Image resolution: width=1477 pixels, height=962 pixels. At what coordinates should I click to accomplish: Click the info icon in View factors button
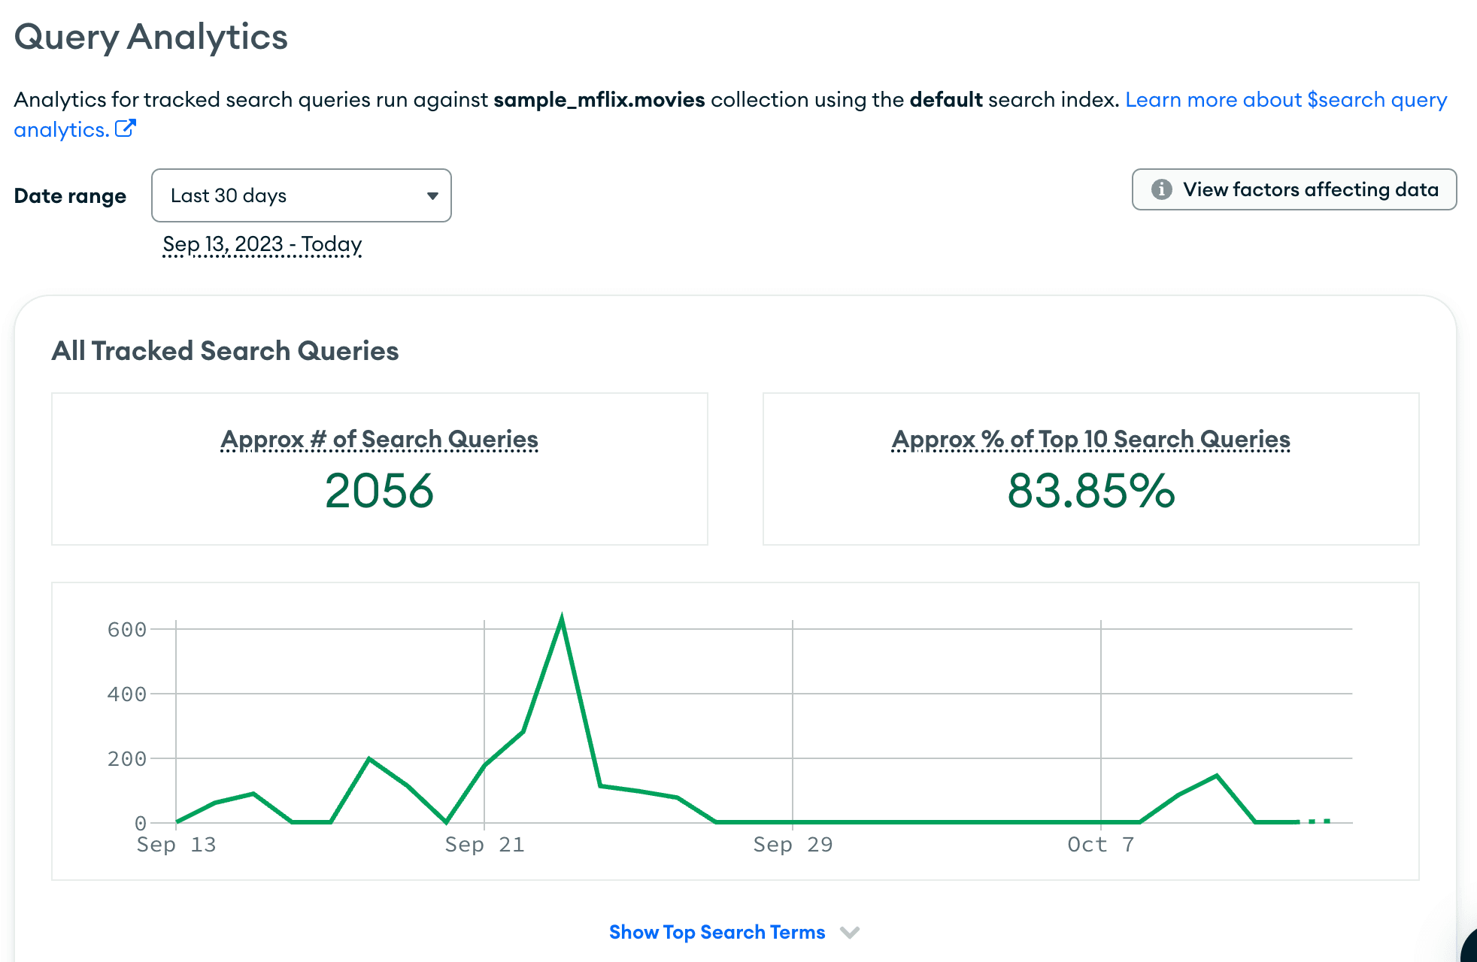[x=1161, y=189]
